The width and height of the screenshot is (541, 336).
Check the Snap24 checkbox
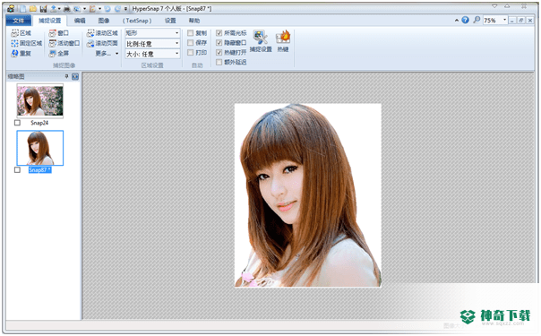pos(17,123)
